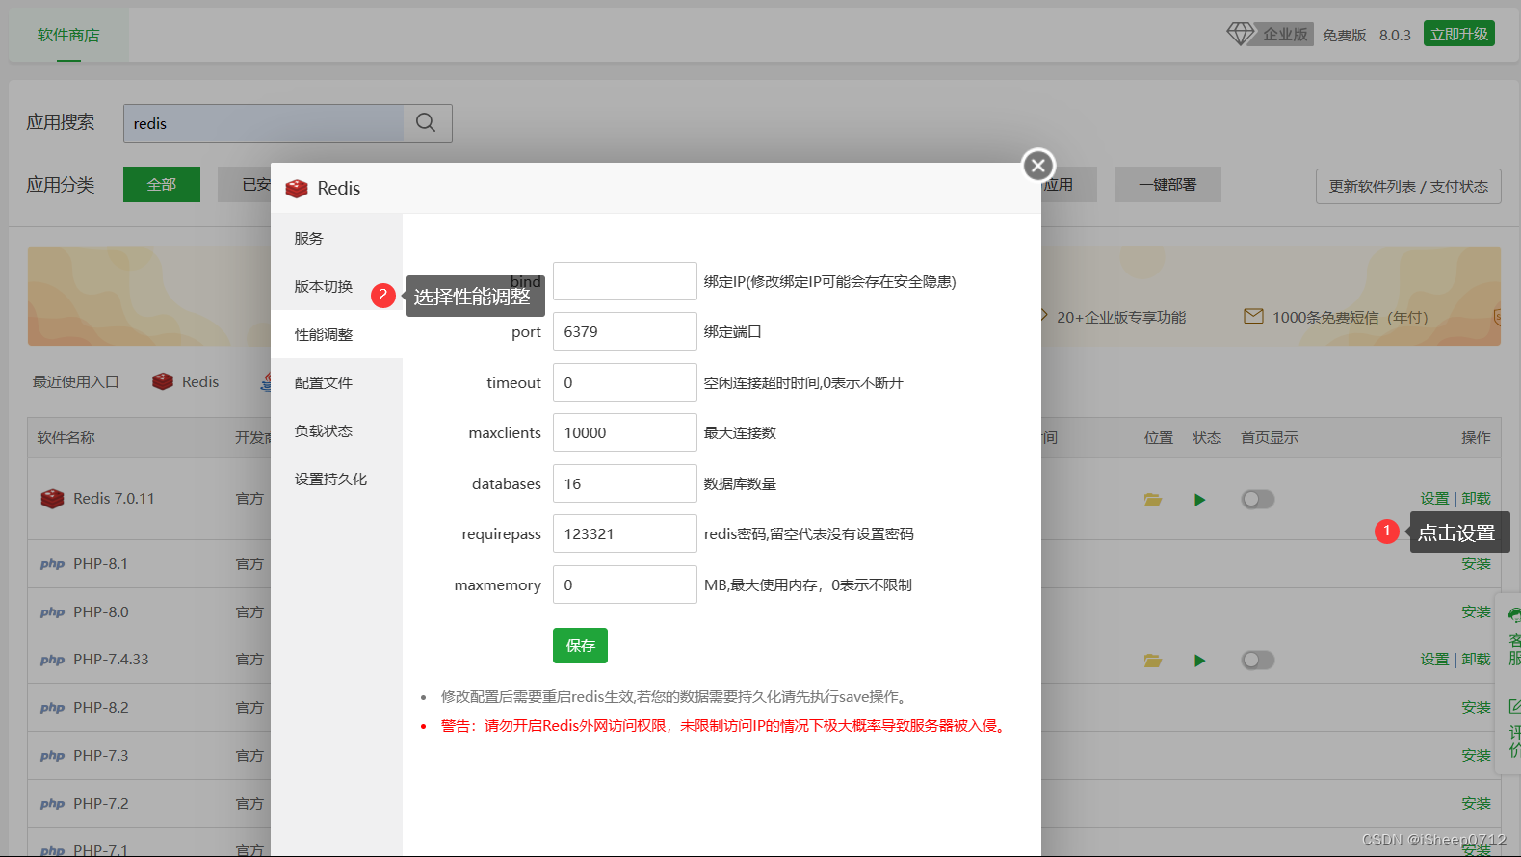
Task: Switch to 负载状态 tab
Action: (x=336, y=430)
